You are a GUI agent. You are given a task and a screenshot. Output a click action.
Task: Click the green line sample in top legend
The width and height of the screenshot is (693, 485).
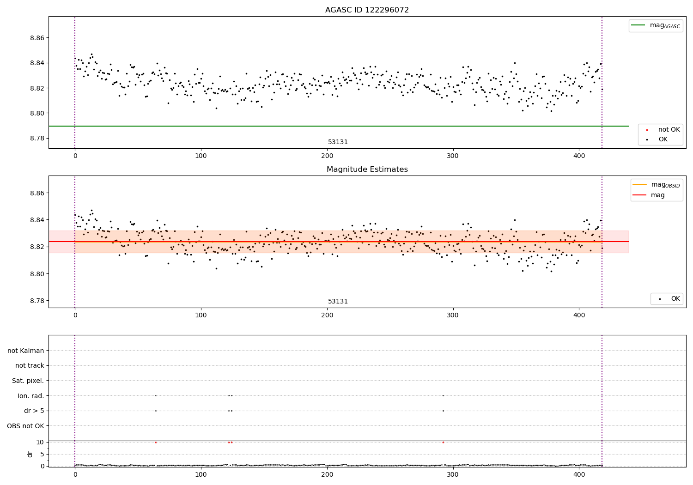click(638, 25)
